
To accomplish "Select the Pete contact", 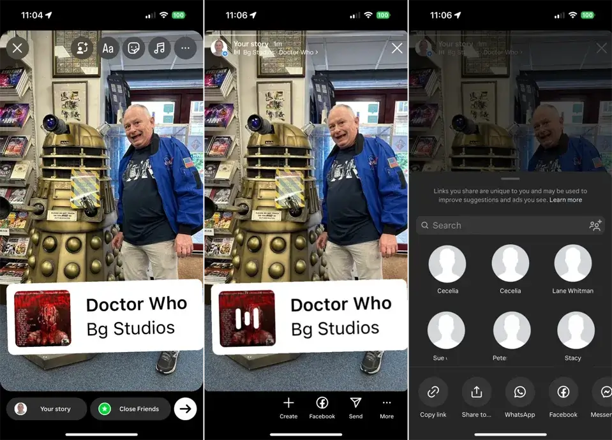I will pos(511,336).
